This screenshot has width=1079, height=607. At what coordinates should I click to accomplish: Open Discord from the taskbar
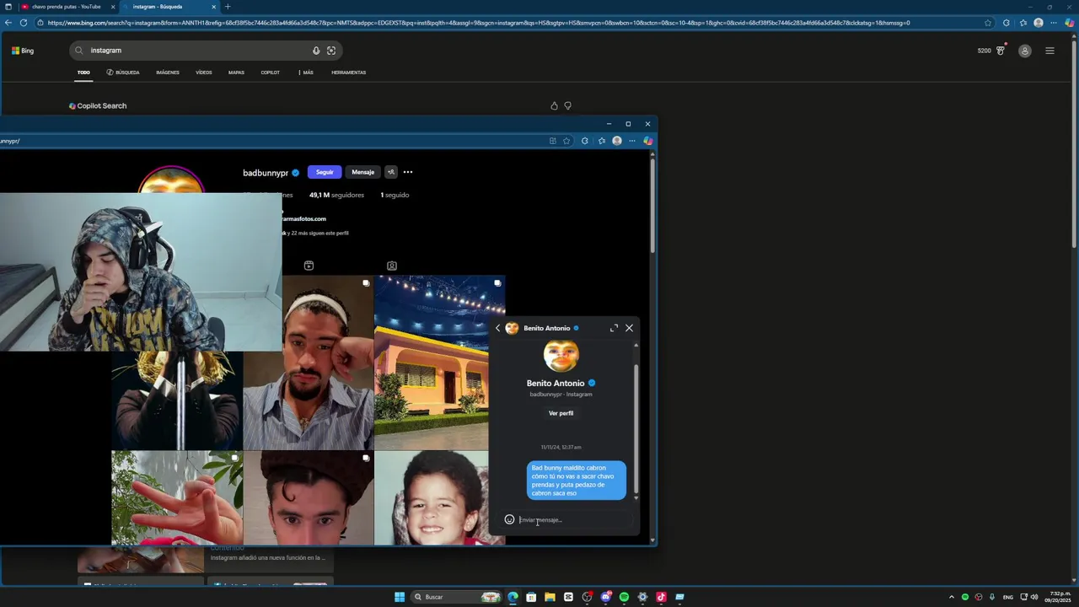point(605,597)
